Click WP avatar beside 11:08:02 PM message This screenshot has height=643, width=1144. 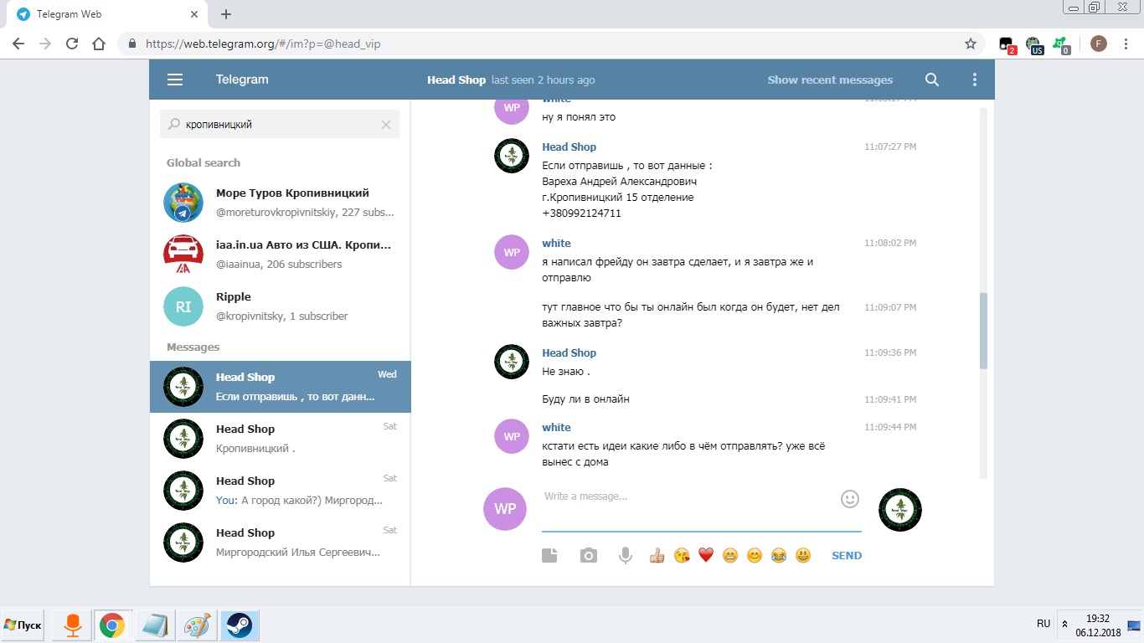[x=512, y=252]
